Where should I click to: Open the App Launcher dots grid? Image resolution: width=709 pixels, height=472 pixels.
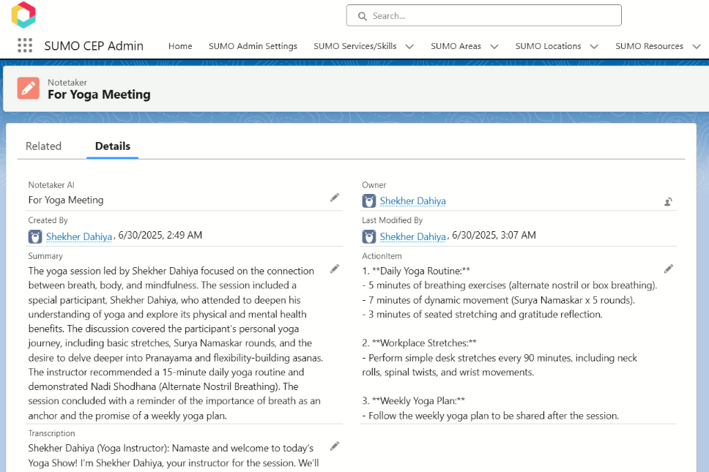pyautogui.click(x=25, y=45)
